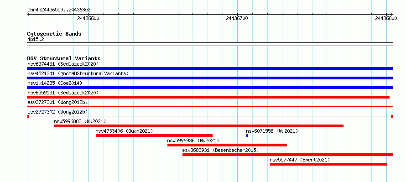Select the 4p15.2 band label

point(36,39)
